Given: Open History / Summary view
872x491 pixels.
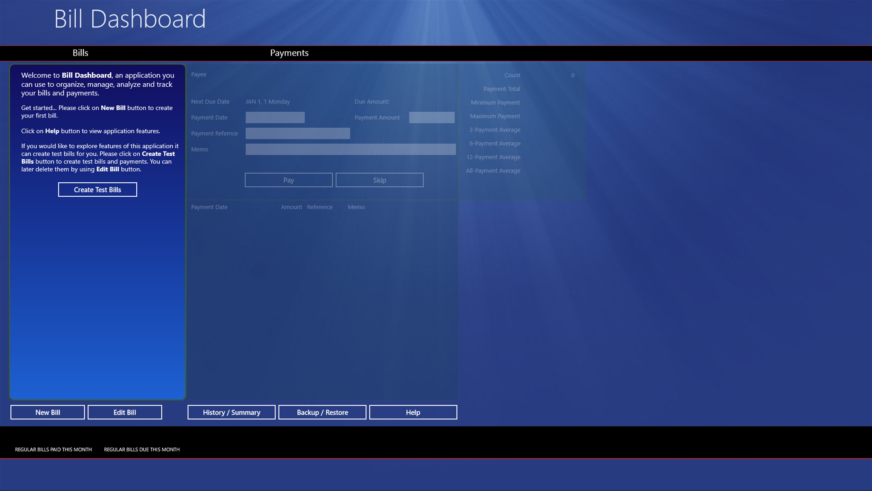Looking at the screenshot, I should [x=232, y=412].
